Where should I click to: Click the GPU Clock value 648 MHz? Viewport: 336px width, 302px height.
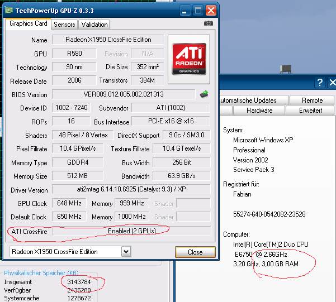pos(69,203)
